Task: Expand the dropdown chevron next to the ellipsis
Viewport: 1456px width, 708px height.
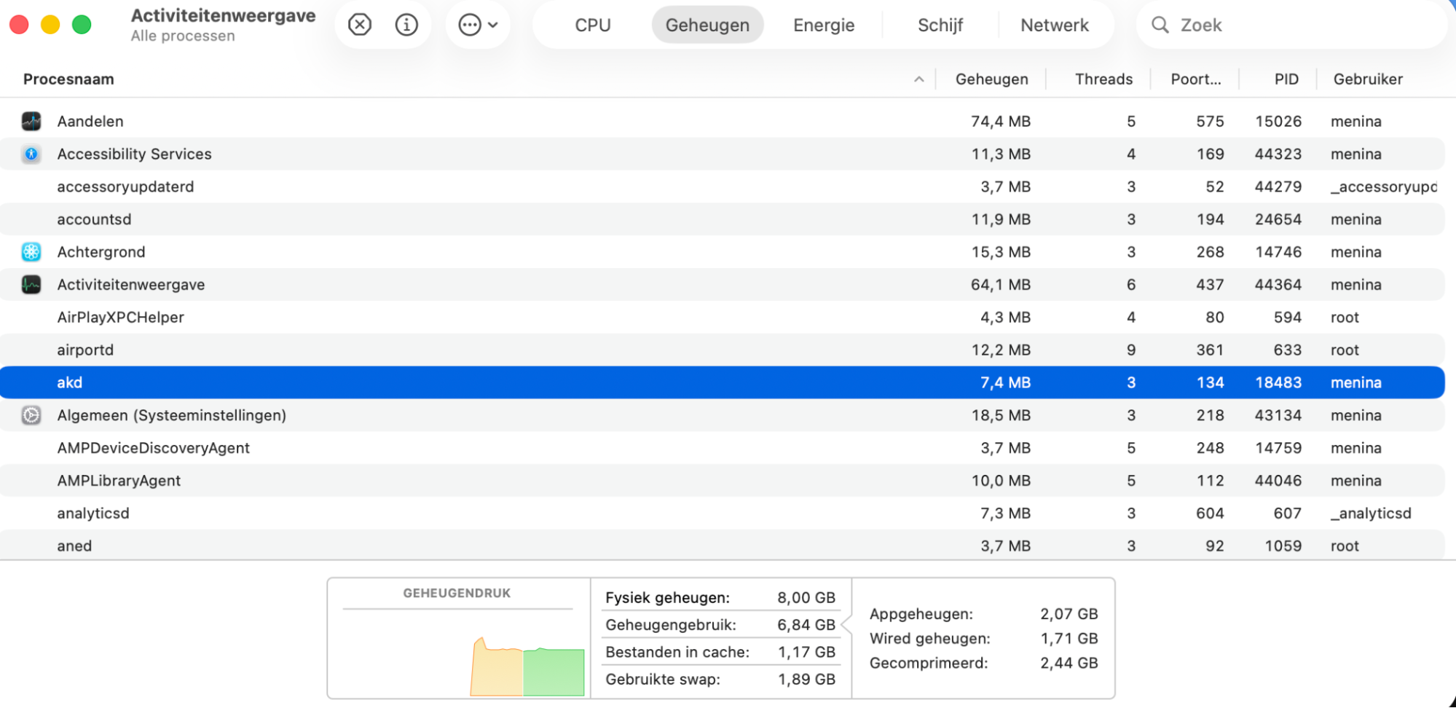Action: [492, 24]
